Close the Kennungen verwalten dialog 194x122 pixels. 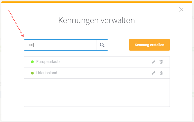(x=181, y=9)
